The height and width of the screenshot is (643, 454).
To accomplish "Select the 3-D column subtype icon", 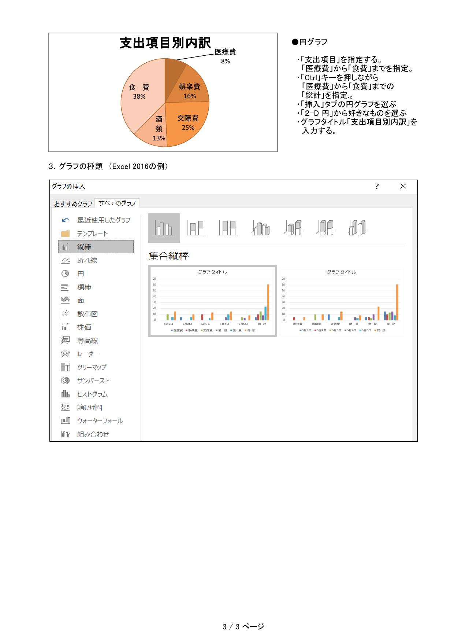I will (x=357, y=228).
